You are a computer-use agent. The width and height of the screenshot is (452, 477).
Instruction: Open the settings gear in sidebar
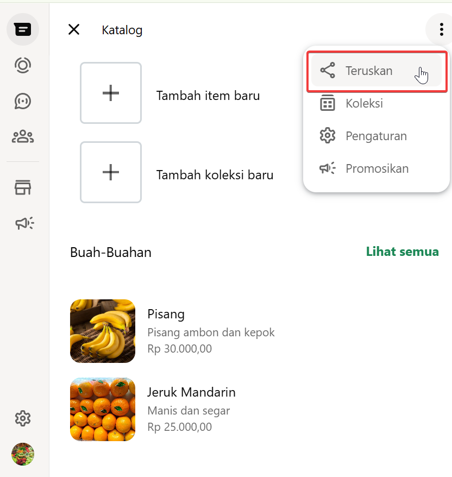[x=23, y=418]
